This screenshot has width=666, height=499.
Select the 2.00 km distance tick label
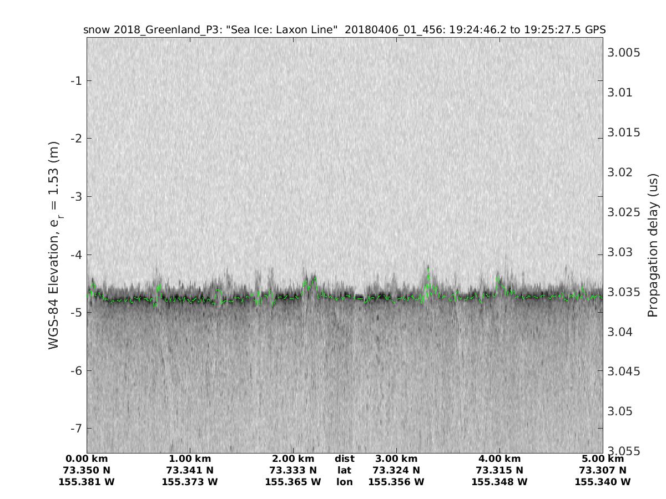pyautogui.click(x=293, y=459)
